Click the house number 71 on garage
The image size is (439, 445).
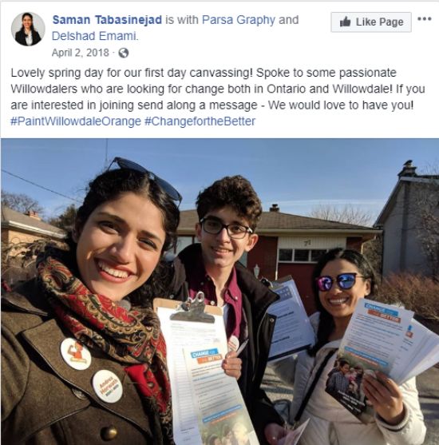[x=307, y=243]
